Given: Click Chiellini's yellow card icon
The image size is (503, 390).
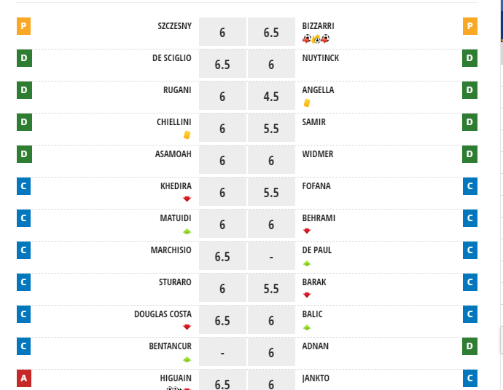Looking at the screenshot, I should coord(187,135).
